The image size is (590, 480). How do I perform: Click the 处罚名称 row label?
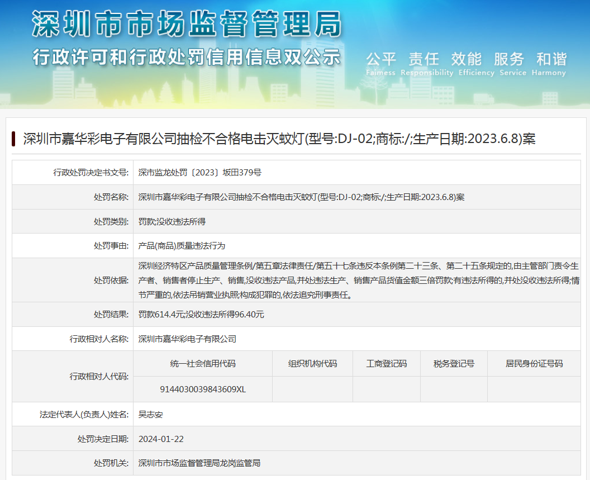pyautogui.click(x=111, y=197)
